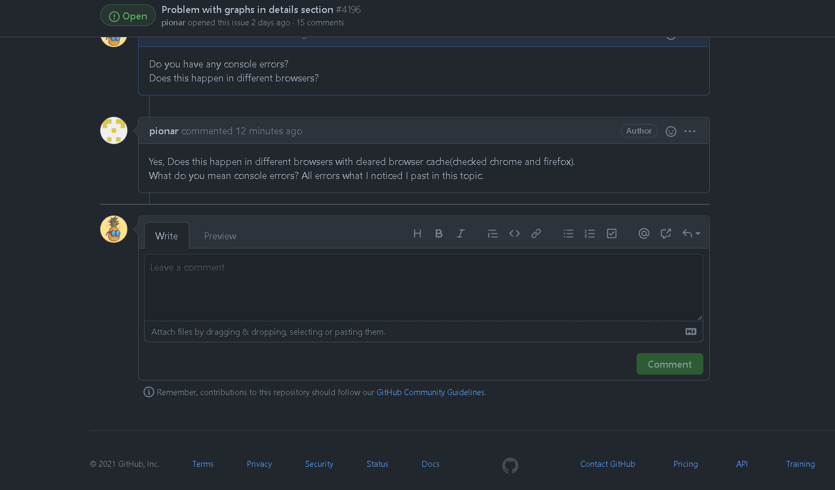Viewport: 835px width, 490px height.
Task: Insert a hyperlink in the comment editor
Action: click(x=536, y=233)
